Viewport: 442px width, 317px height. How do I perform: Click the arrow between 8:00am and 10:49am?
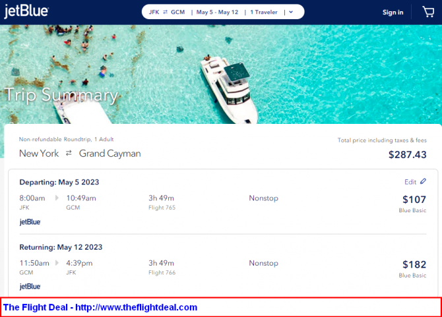57,198
